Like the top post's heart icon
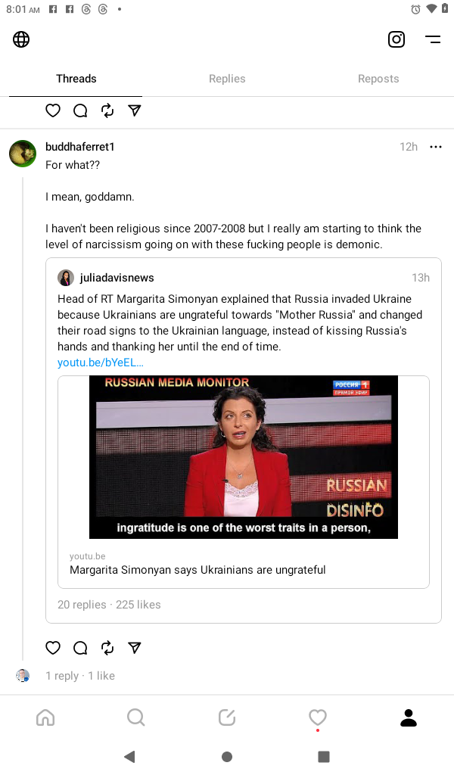 53,110
